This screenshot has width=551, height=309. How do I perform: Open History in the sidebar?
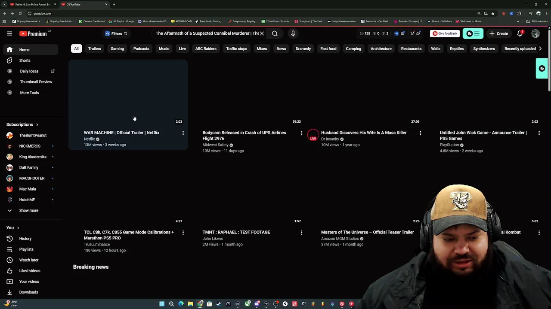pos(31,239)
